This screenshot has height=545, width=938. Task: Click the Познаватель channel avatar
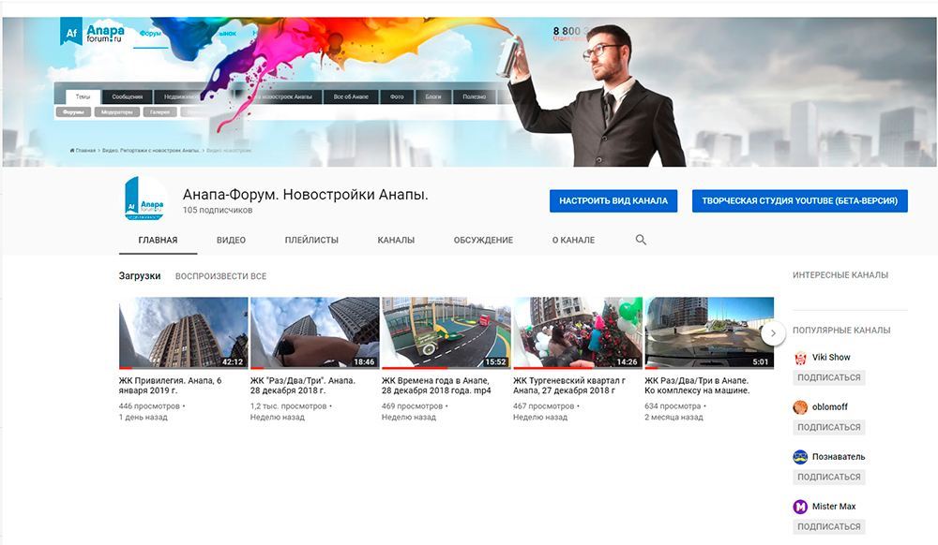coord(800,457)
